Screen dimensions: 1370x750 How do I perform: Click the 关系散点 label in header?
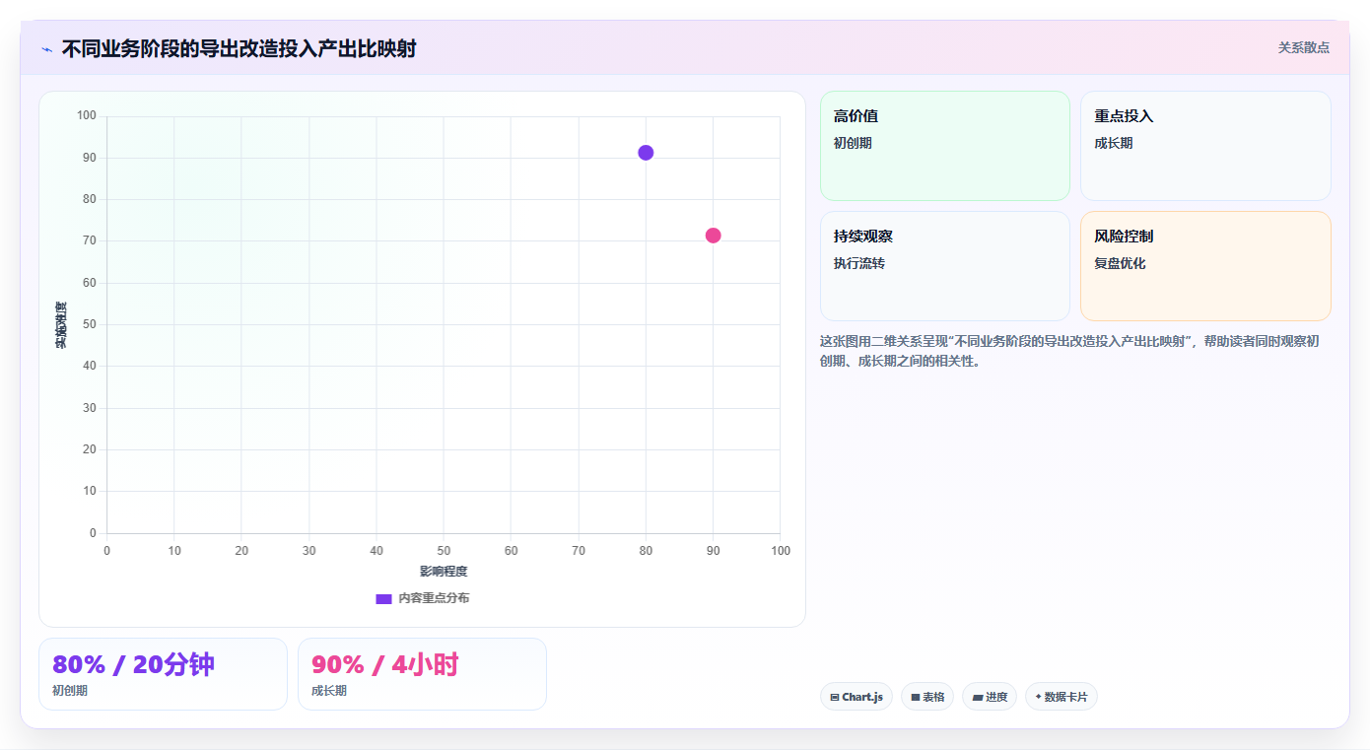1304,47
